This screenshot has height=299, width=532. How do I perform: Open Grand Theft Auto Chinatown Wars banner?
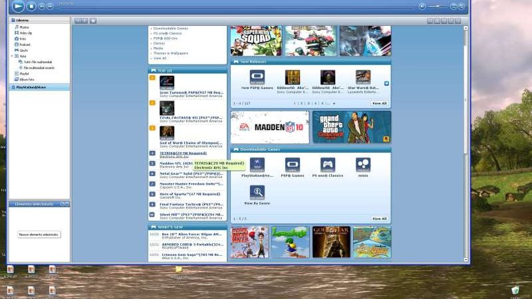point(352,127)
